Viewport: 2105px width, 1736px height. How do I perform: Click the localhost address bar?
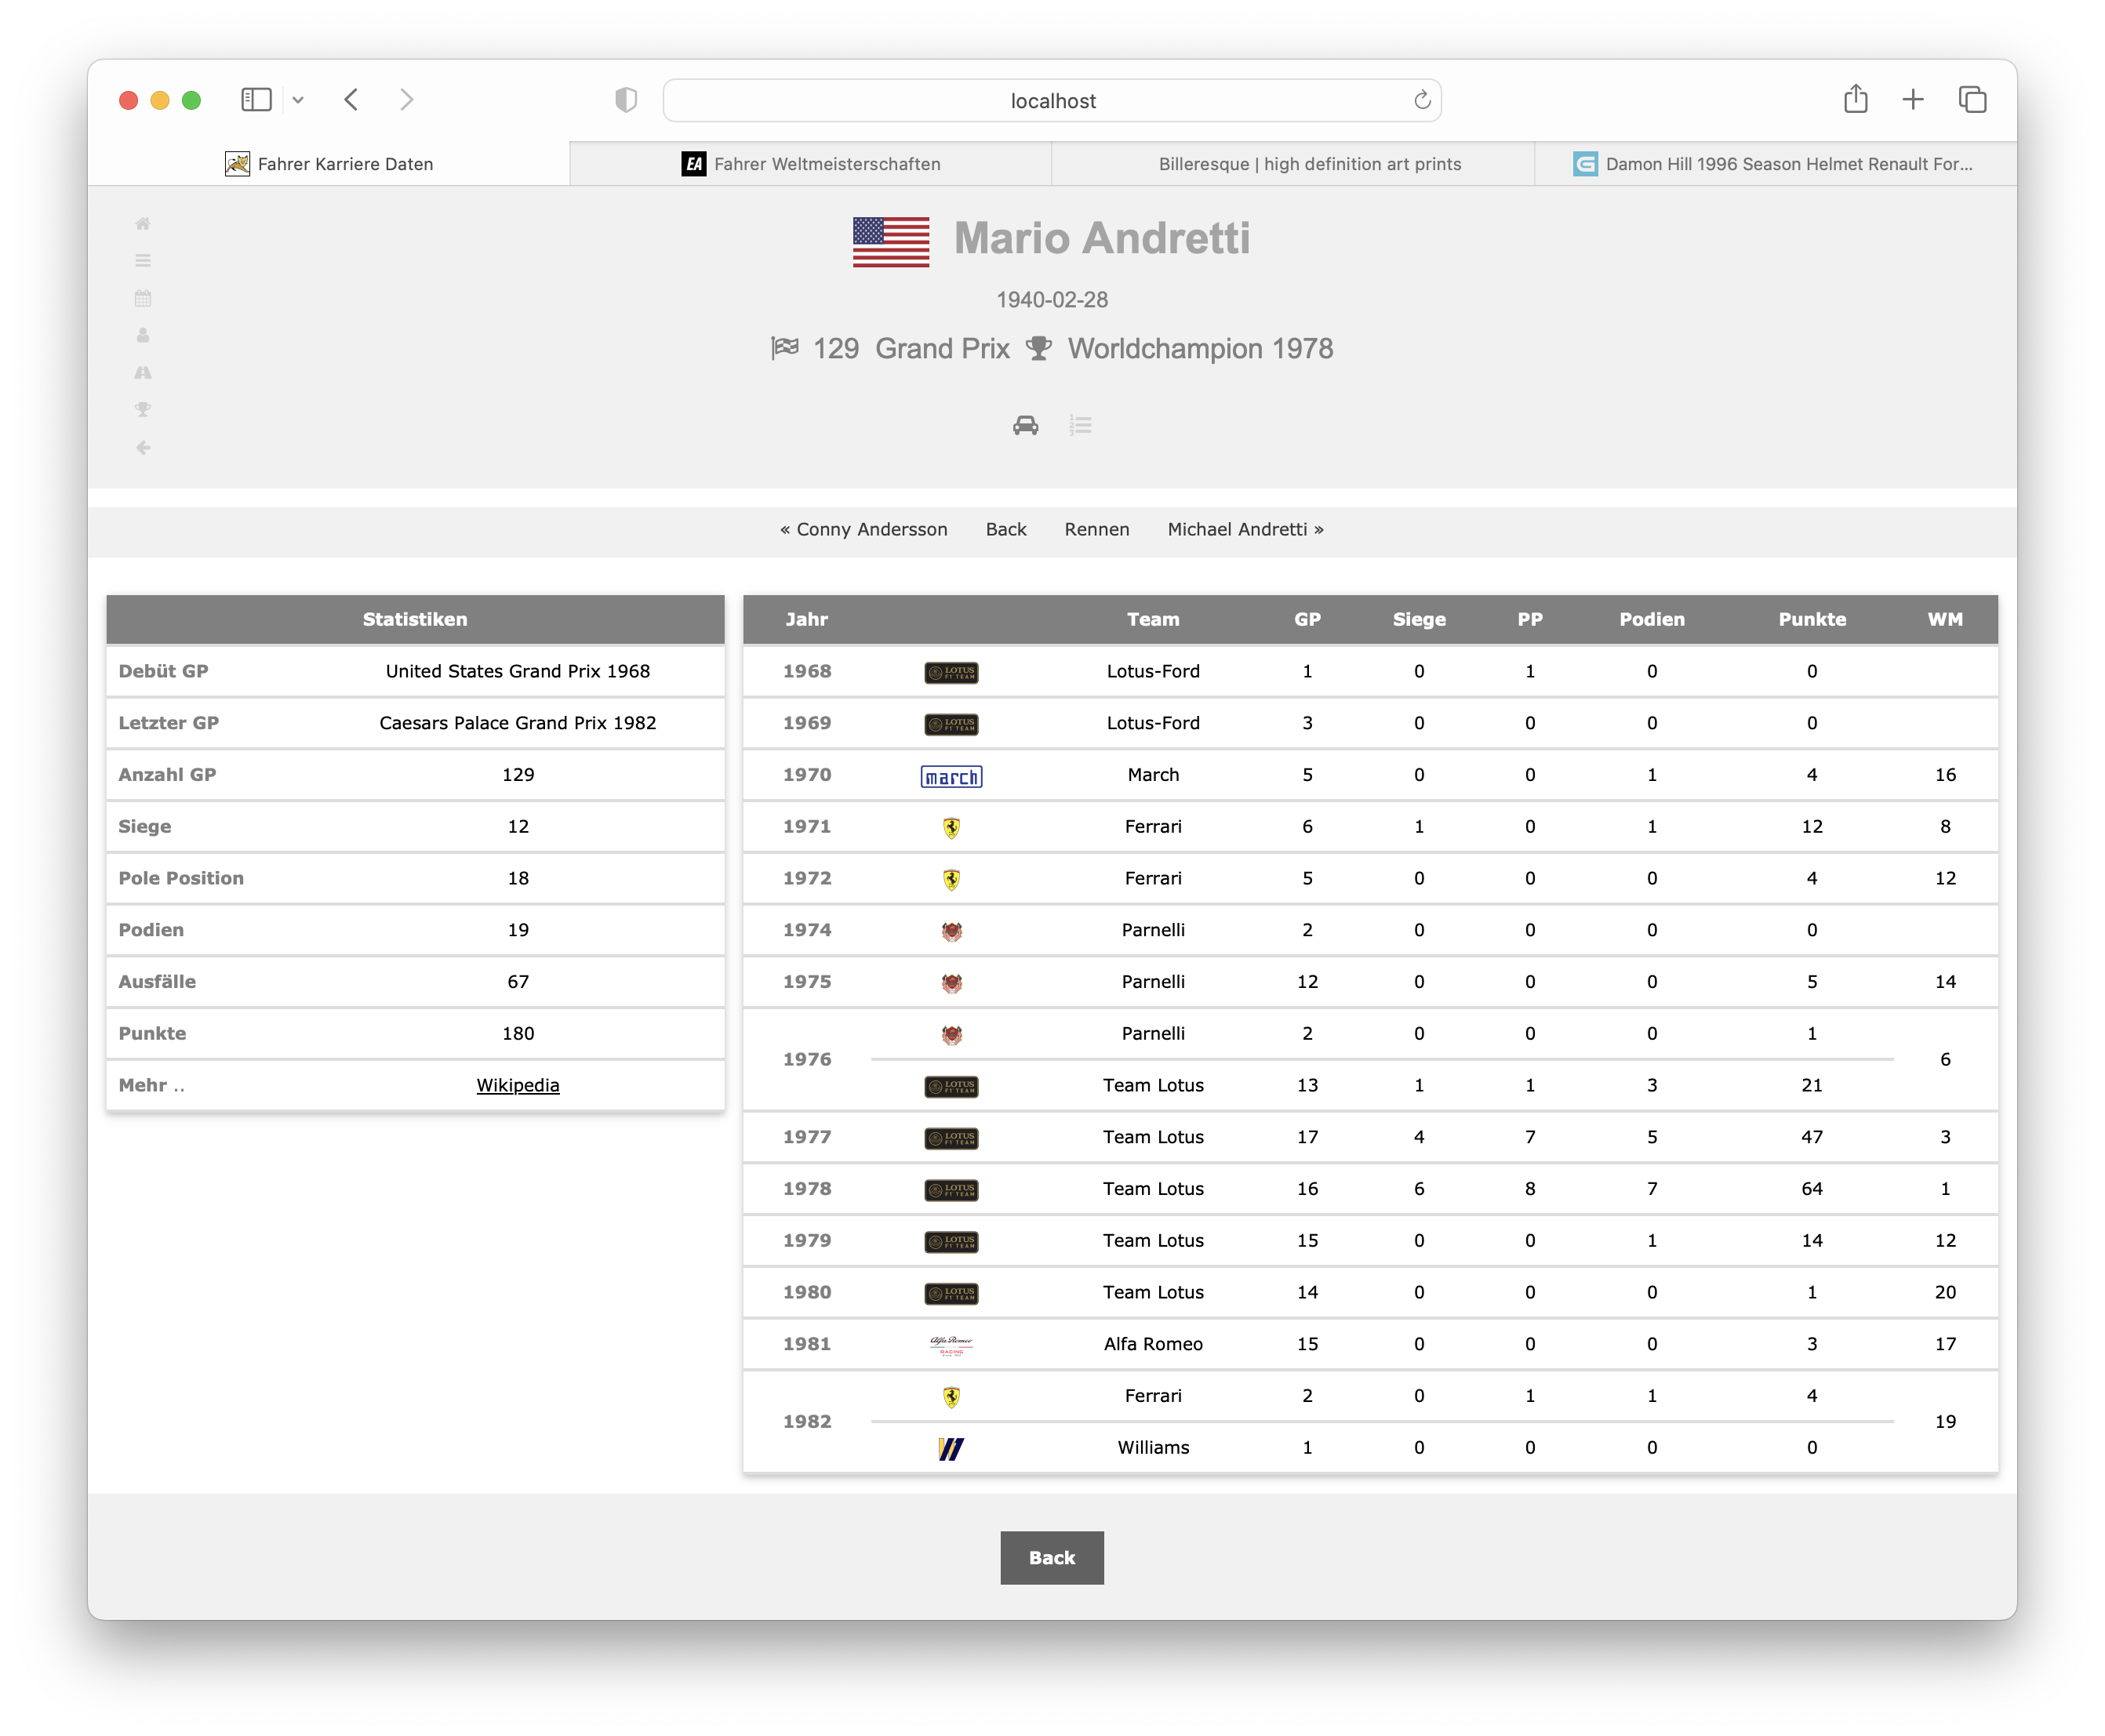[x=1051, y=101]
